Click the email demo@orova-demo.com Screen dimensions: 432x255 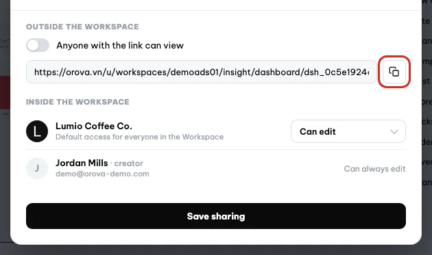[102, 174]
